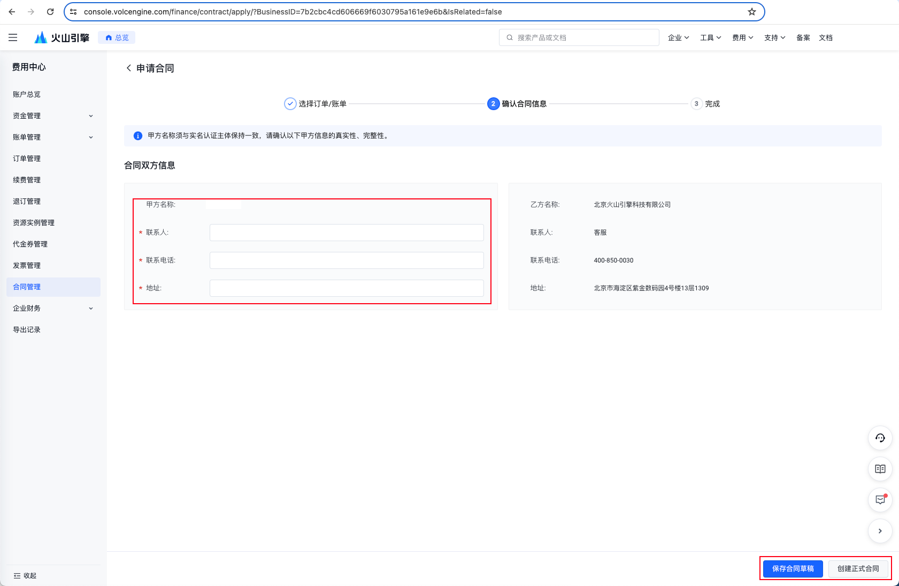Viewport: 899px width, 586px height.
Task: Click the step 3 circle indicator
Action: pos(696,104)
